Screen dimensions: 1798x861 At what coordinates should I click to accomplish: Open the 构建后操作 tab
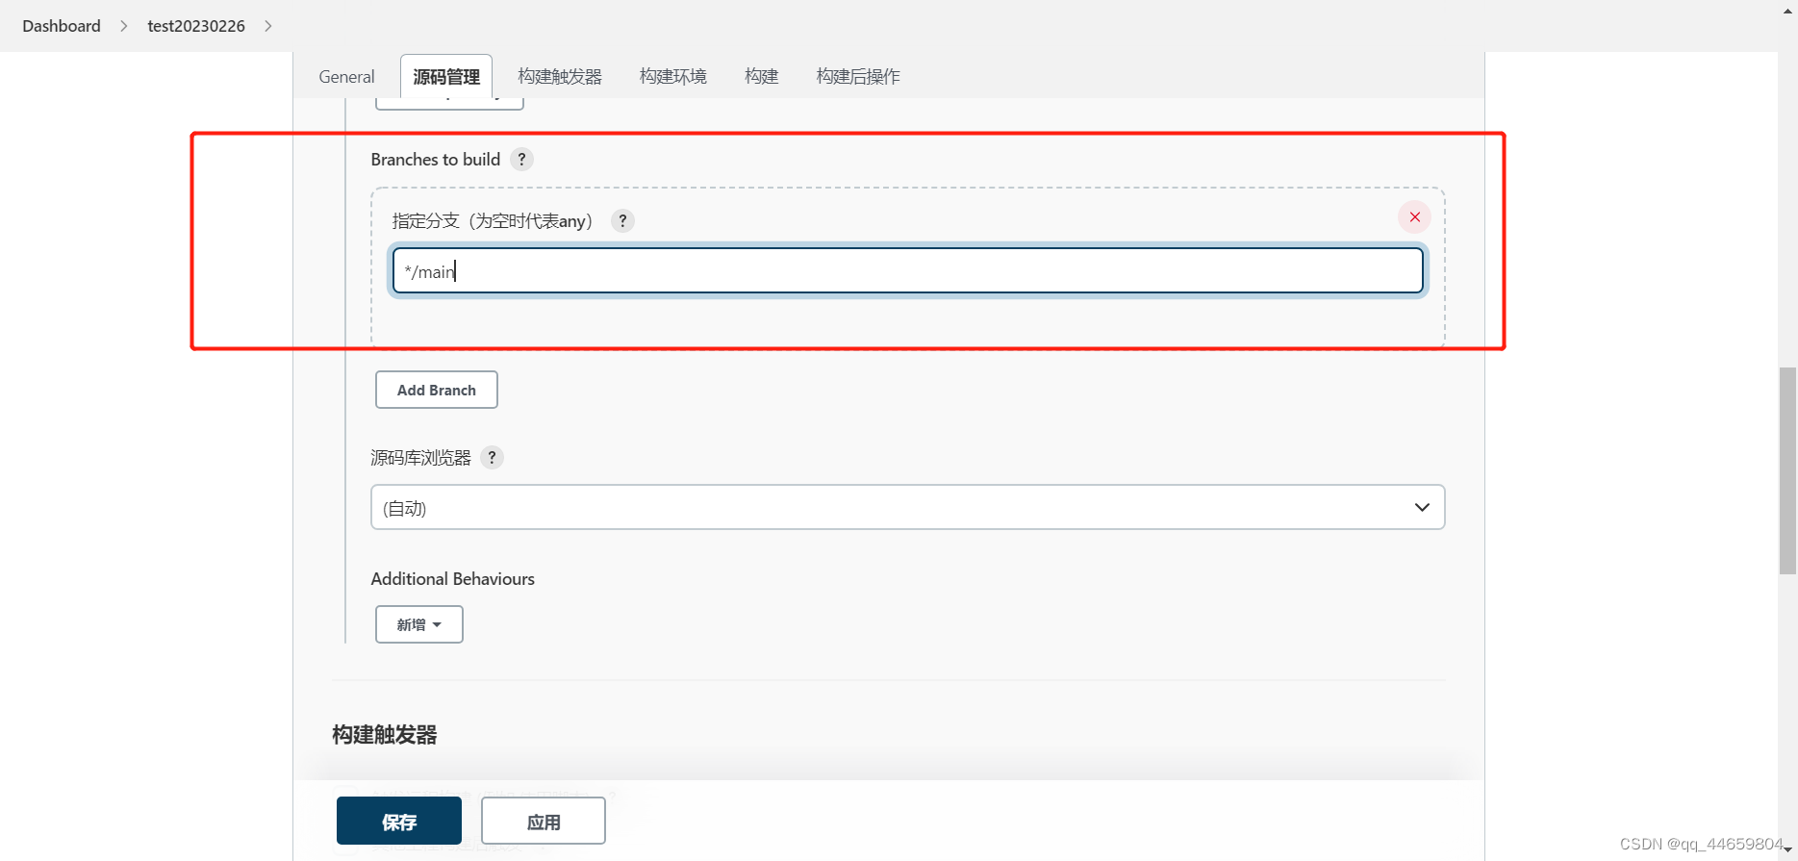click(x=858, y=76)
